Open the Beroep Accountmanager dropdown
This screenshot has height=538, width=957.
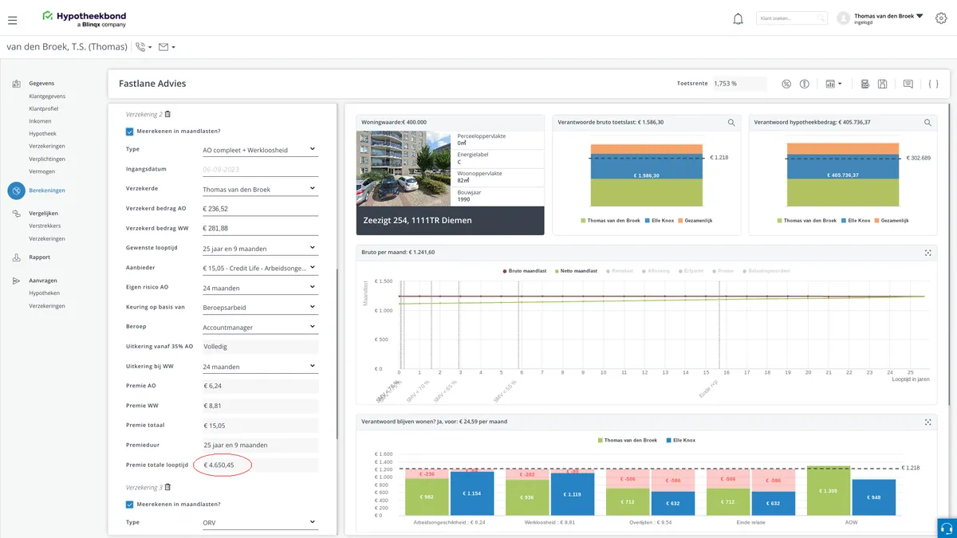pyautogui.click(x=259, y=327)
